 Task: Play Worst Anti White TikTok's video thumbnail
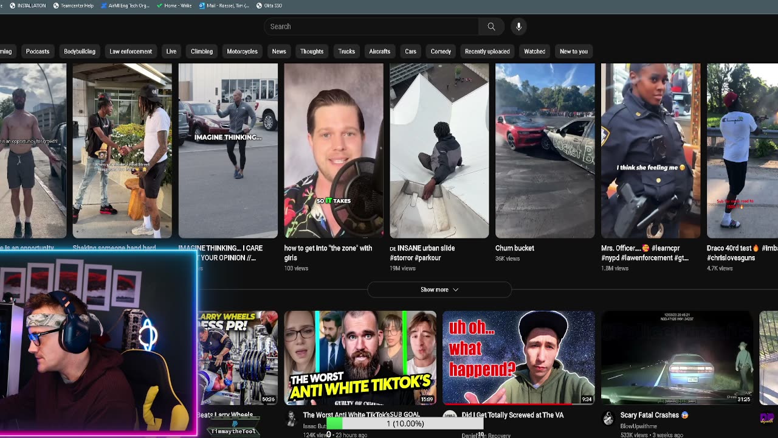click(x=360, y=358)
